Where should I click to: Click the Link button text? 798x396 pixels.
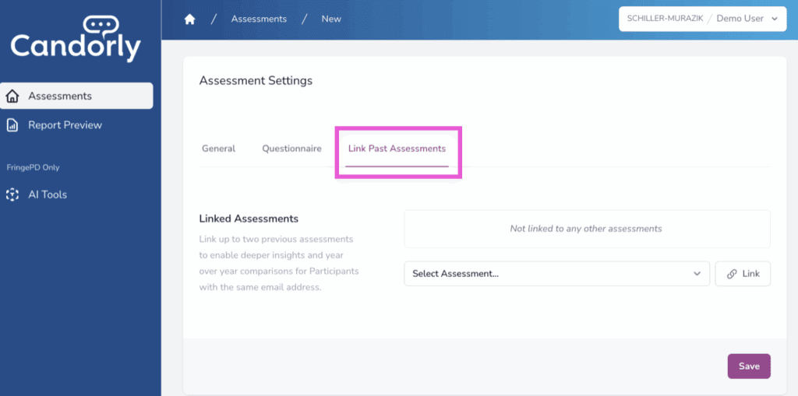(x=751, y=274)
